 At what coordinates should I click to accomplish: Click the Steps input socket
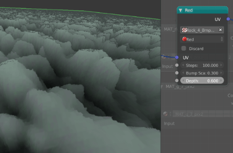point(177,65)
